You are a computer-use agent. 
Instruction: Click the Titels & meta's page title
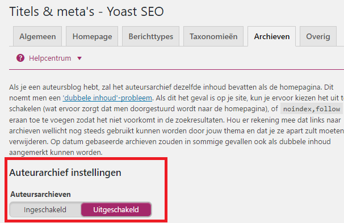tap(52, 11)
